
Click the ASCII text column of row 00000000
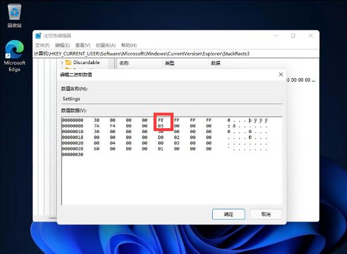(x=247, y=120)
